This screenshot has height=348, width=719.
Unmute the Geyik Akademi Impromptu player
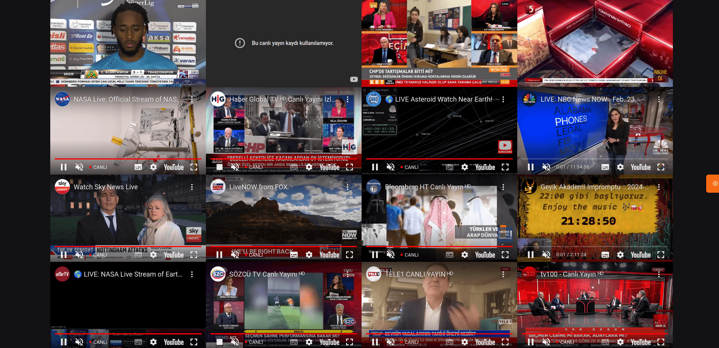(546, 255)
